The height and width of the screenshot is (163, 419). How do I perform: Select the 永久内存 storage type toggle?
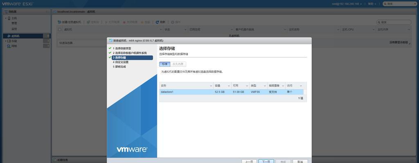[x=178, y=64]
